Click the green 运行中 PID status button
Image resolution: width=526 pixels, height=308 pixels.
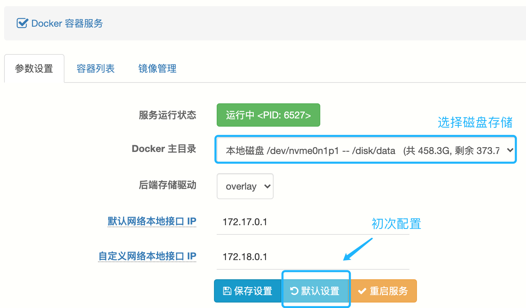(x=268, y=115)
